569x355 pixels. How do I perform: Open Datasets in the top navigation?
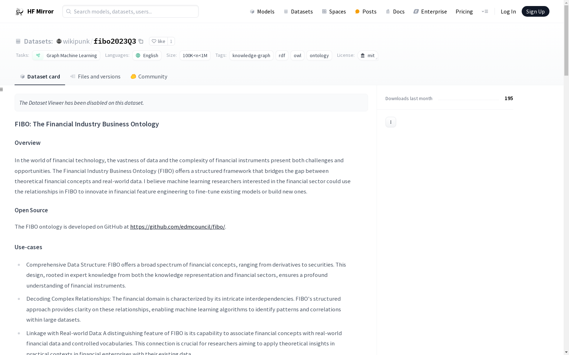(x=298, y=11)
